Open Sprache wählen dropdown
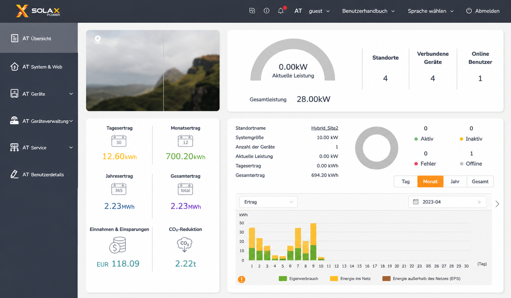This screenshot has width=511, height=298. pos(431,11)
